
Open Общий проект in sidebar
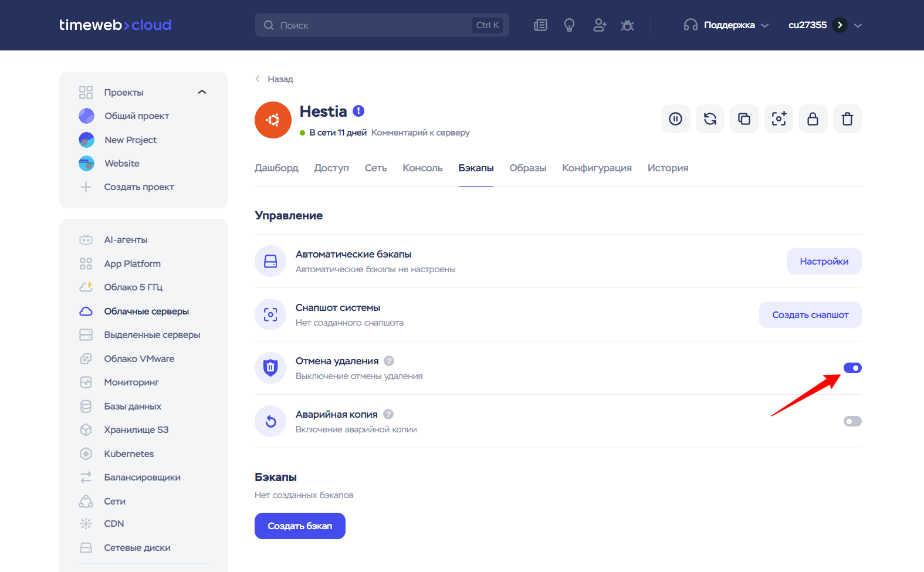(137, 116)
